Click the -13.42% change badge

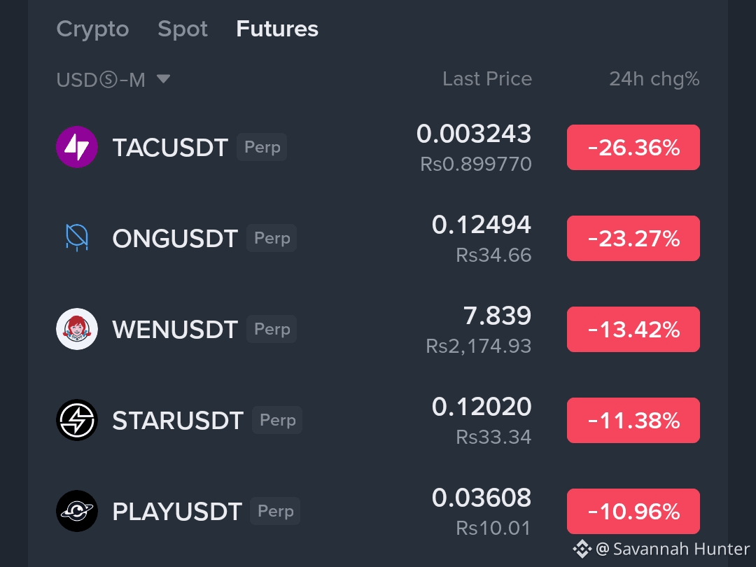(633, 329)
